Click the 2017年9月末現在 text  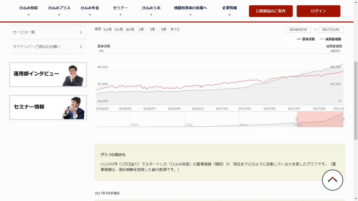[x=107, y=193]
